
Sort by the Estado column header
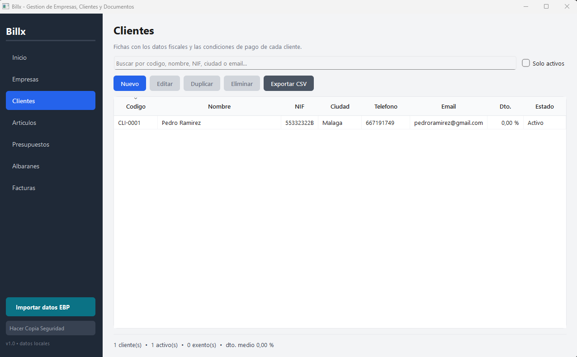click(x=544, y=107)
